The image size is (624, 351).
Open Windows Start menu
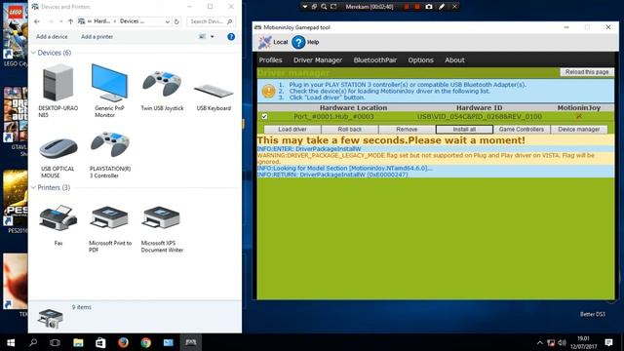coord(11,342)
